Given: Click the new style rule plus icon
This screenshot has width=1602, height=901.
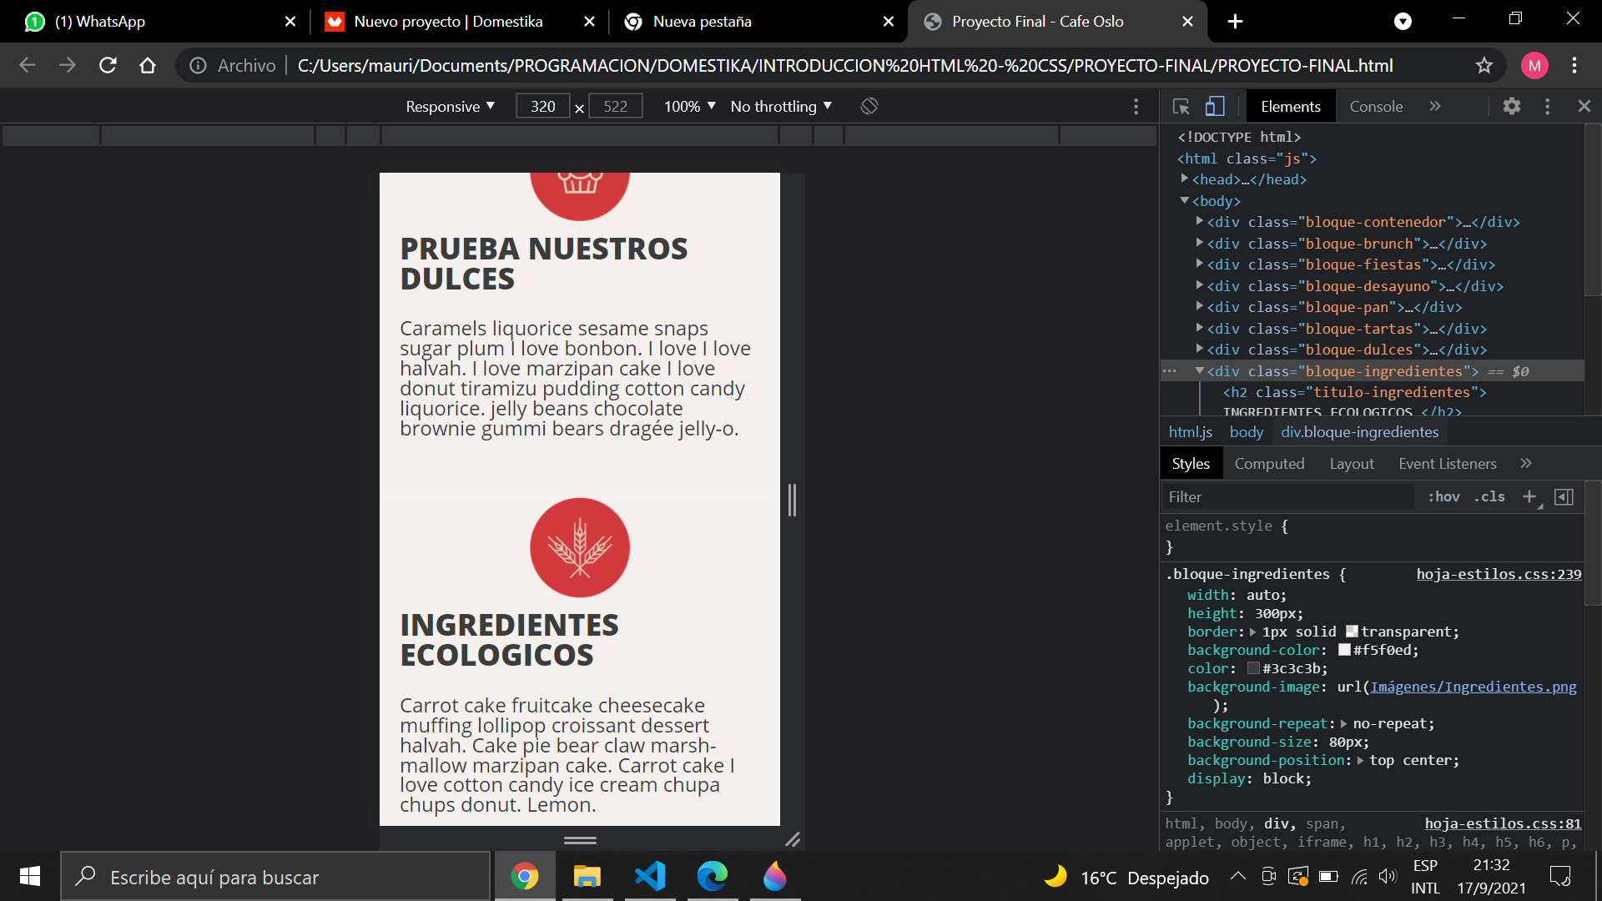Looking at the screenshot, I should click(1529, 497).
